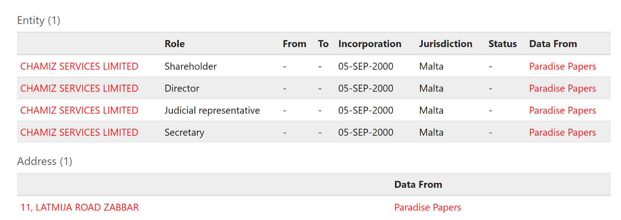Click the Incorporation column header
This screenshot has height=220, width=621.
tap(370, 44)
